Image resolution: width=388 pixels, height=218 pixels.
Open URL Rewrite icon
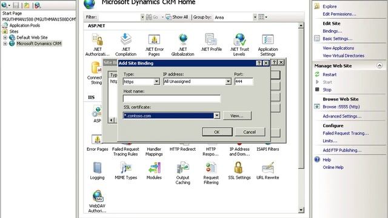[268, 168]
